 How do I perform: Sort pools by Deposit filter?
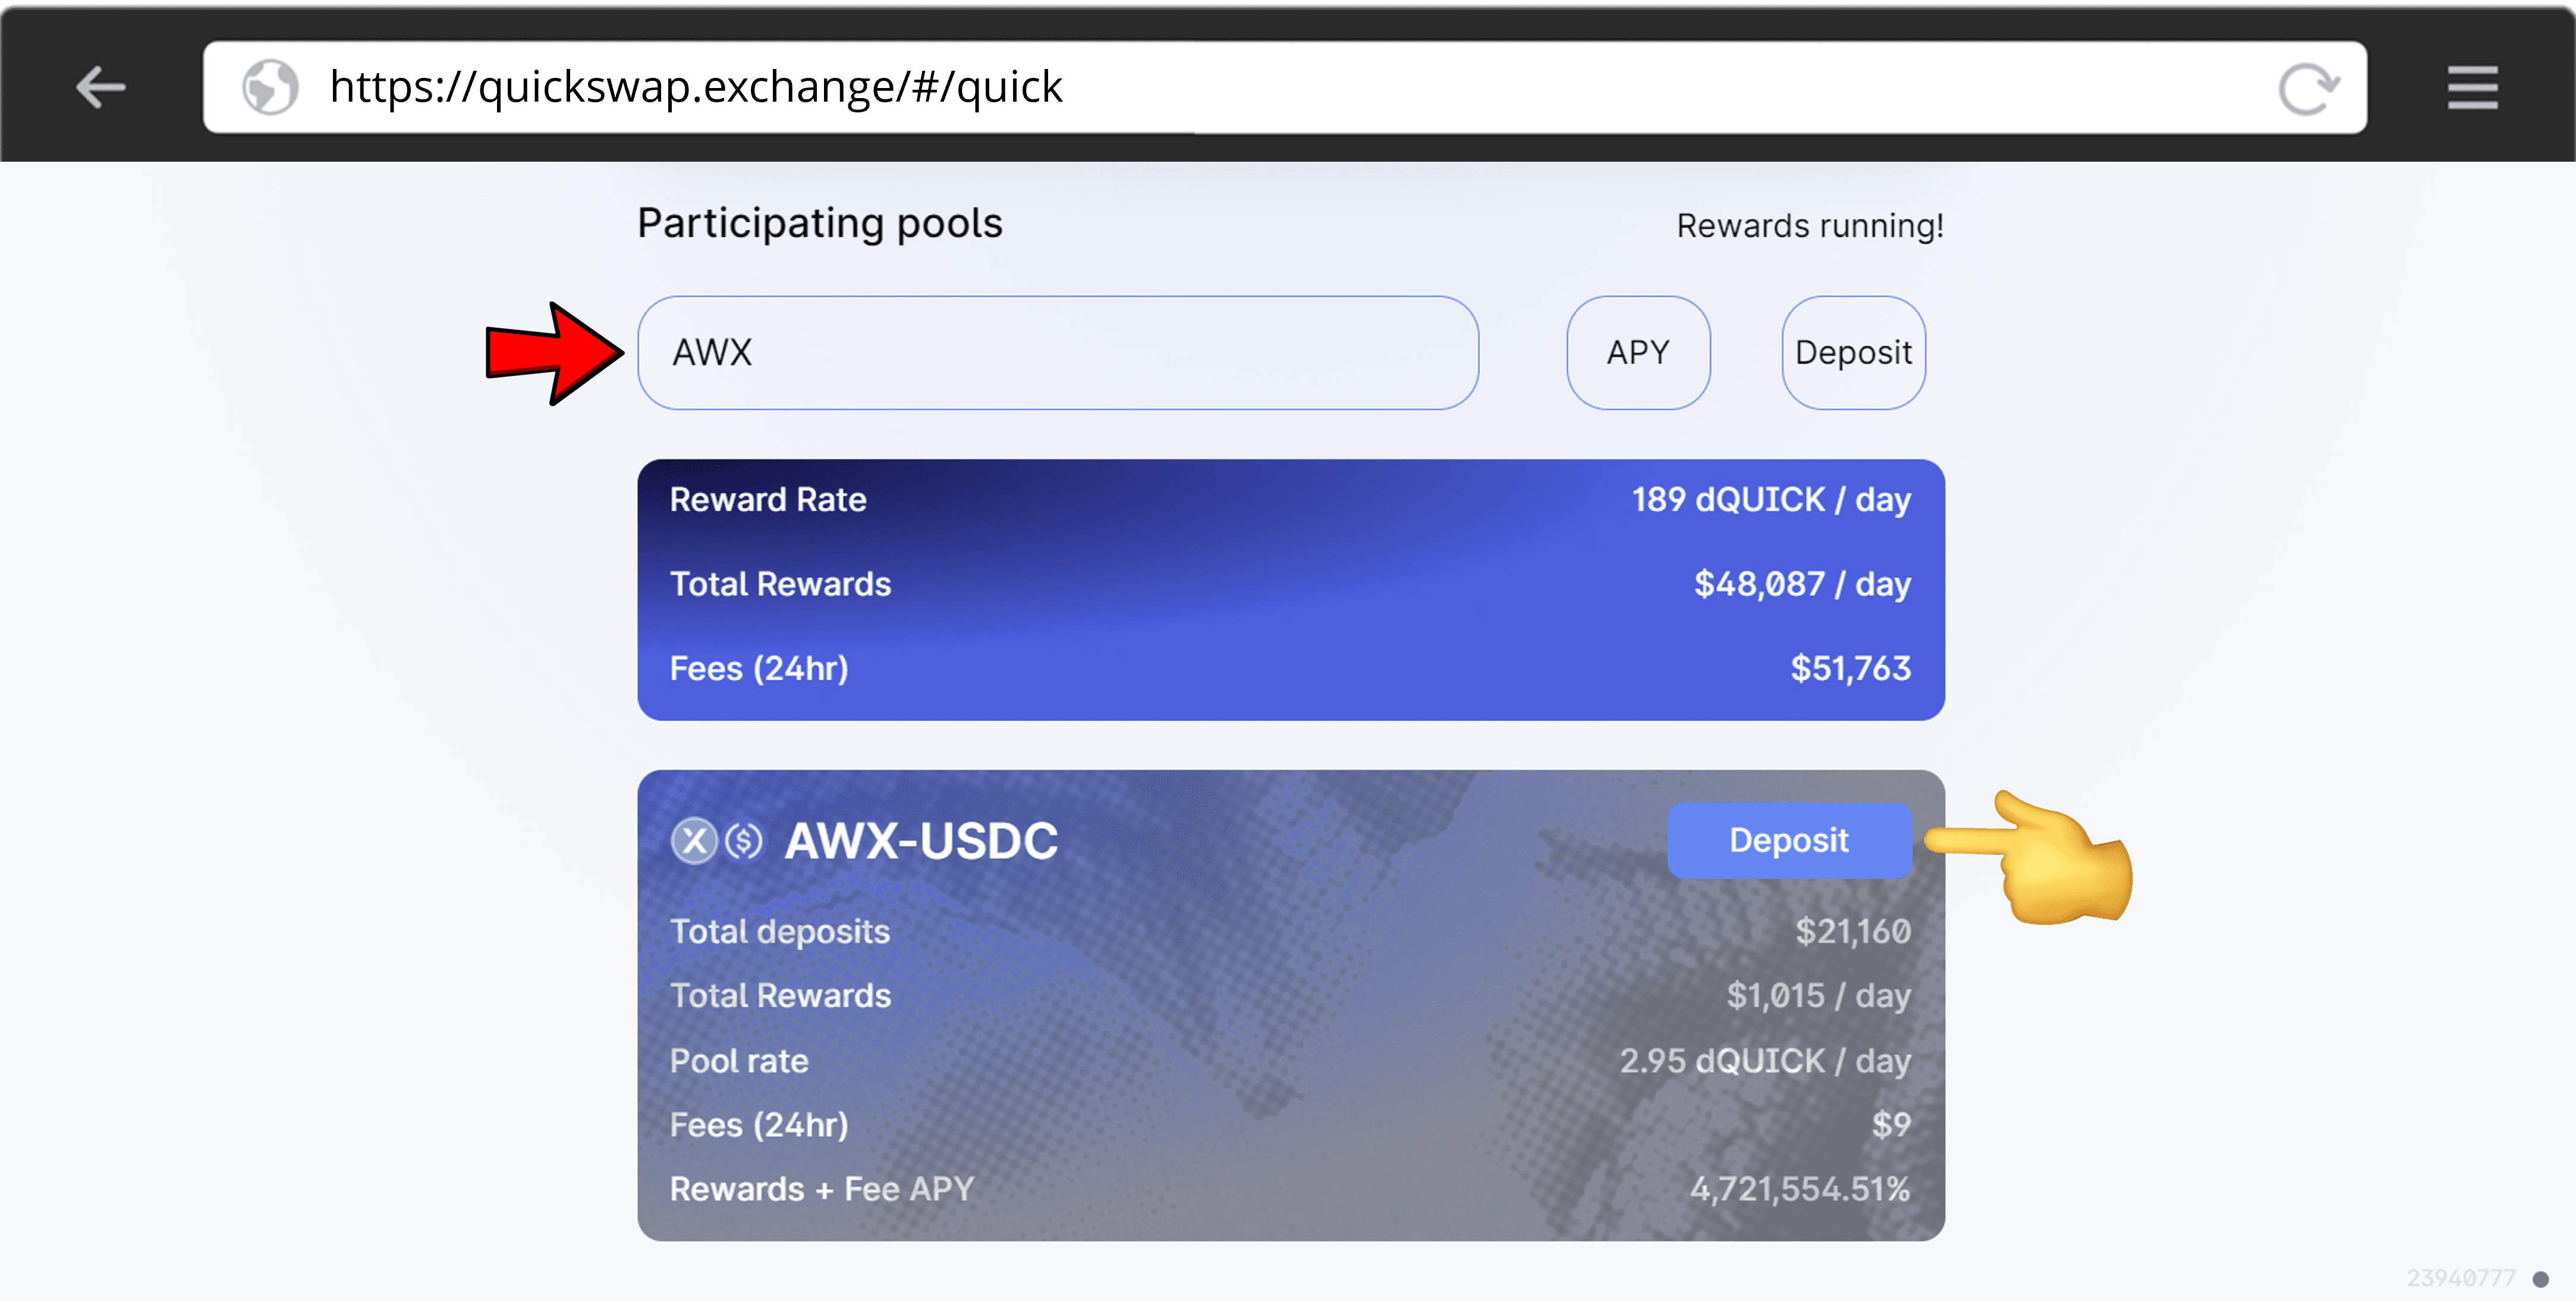point(1853,353)
